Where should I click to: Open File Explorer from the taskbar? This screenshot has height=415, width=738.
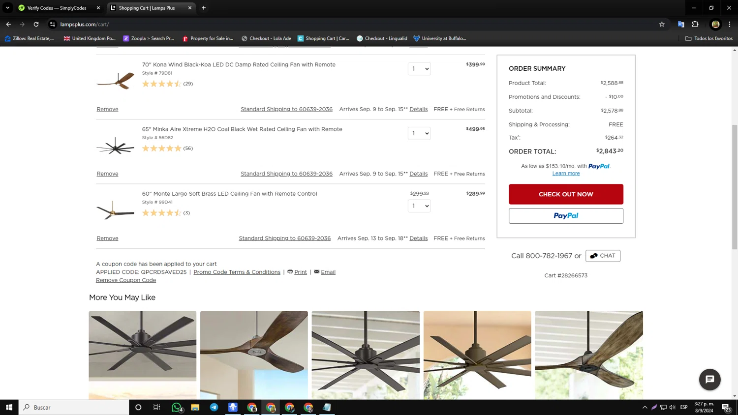[195, 407]
